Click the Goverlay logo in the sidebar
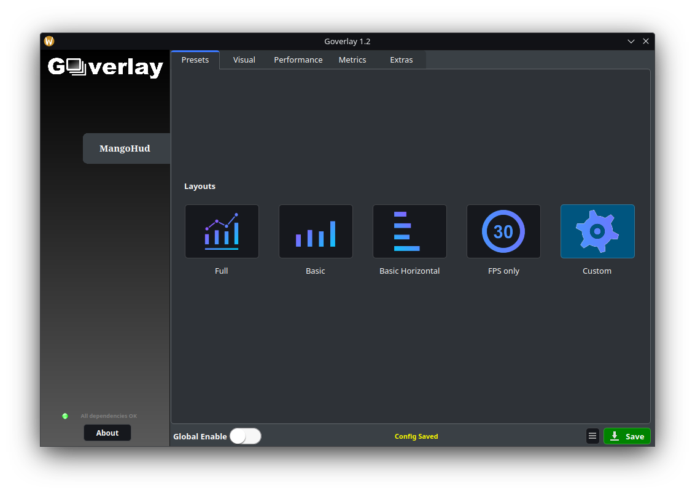 106,67
